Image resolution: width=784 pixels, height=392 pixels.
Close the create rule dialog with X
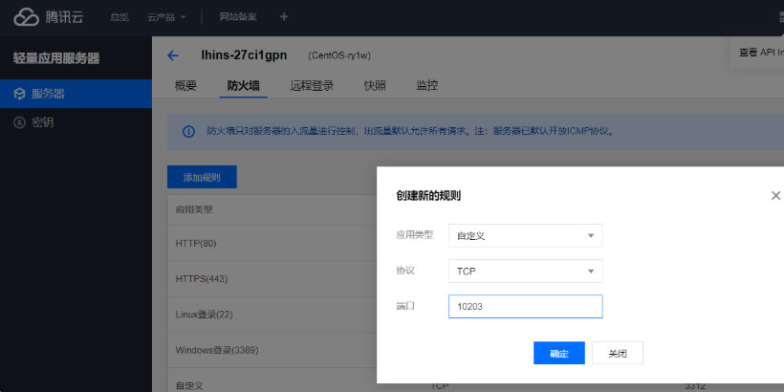click(x=775, y=195)
